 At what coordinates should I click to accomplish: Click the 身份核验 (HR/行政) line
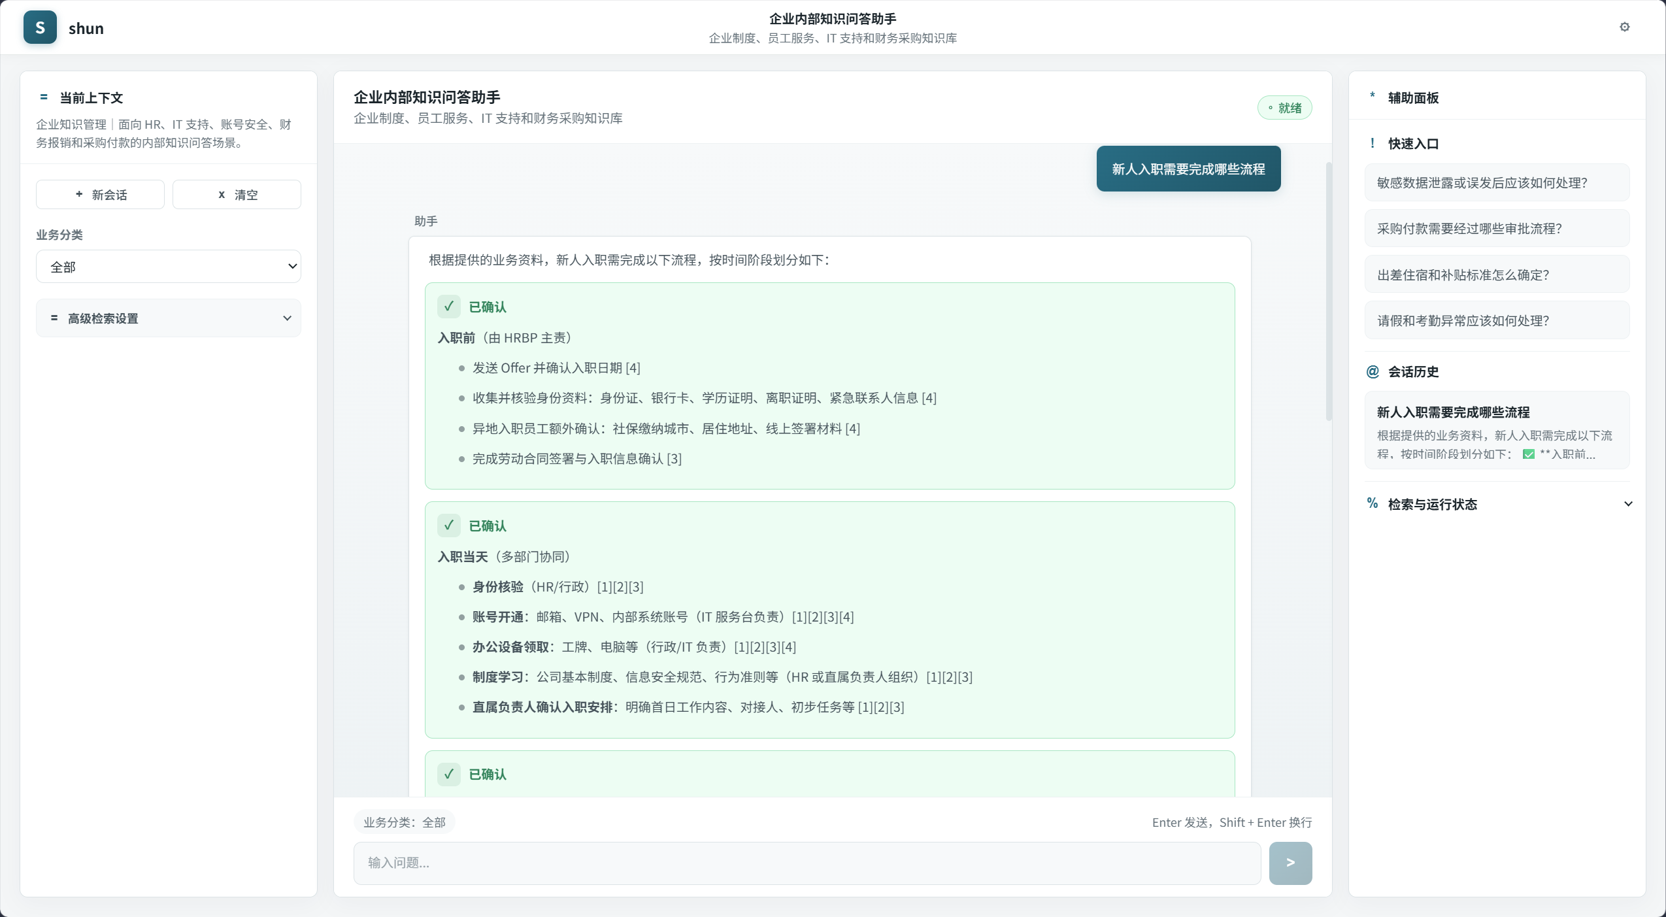coord(558,587)
